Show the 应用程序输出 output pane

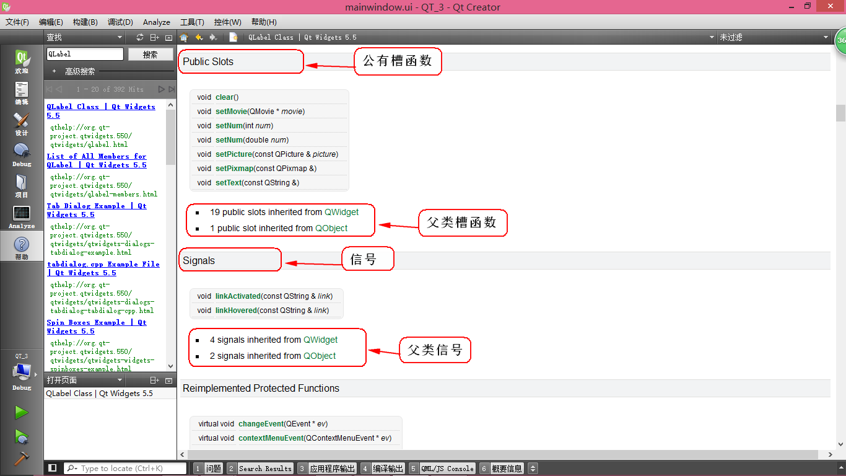click(x=326, y=469)
